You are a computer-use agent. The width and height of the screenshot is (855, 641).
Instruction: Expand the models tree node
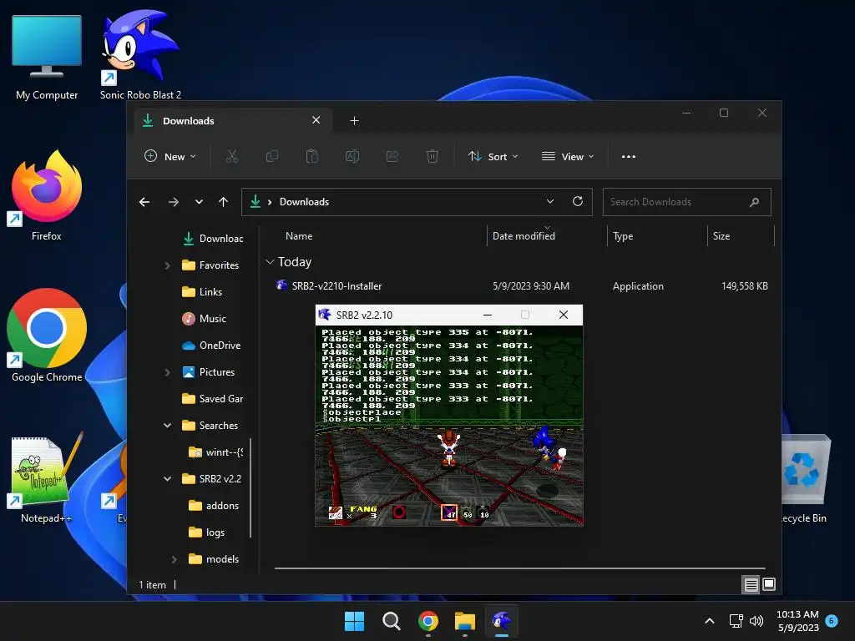point(174,559)
